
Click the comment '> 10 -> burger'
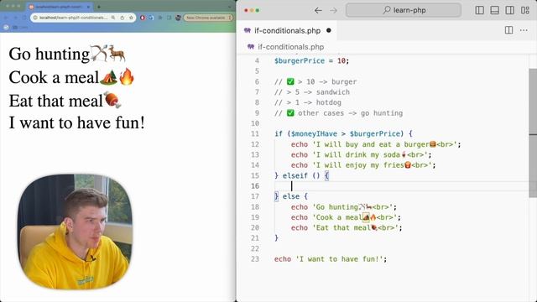pyautogui.click(x=327, y=82)
